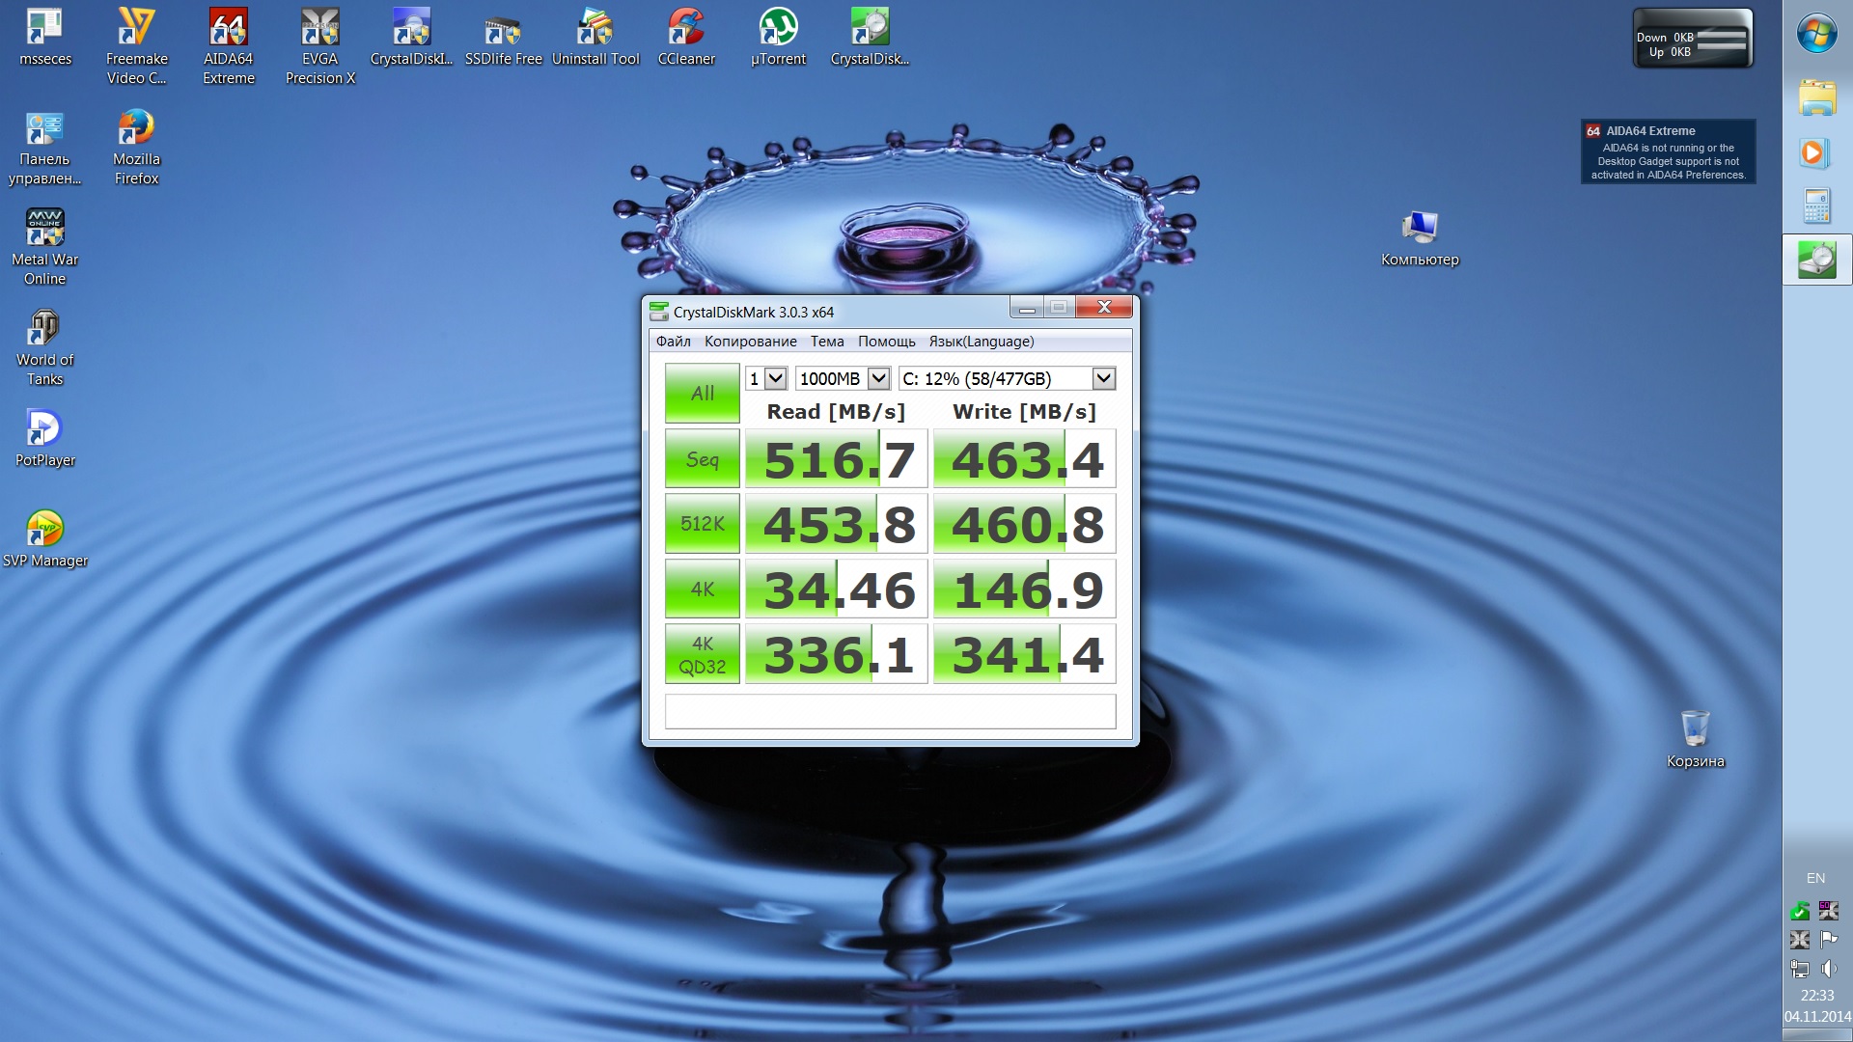Click the 512K write result 460.8
The image size is (1853, 1042).
pos(1025,524)
